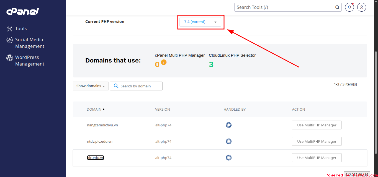Click the HANDLED BY column header
Viewport: 378px width, 177px height.
click(235, 109)
